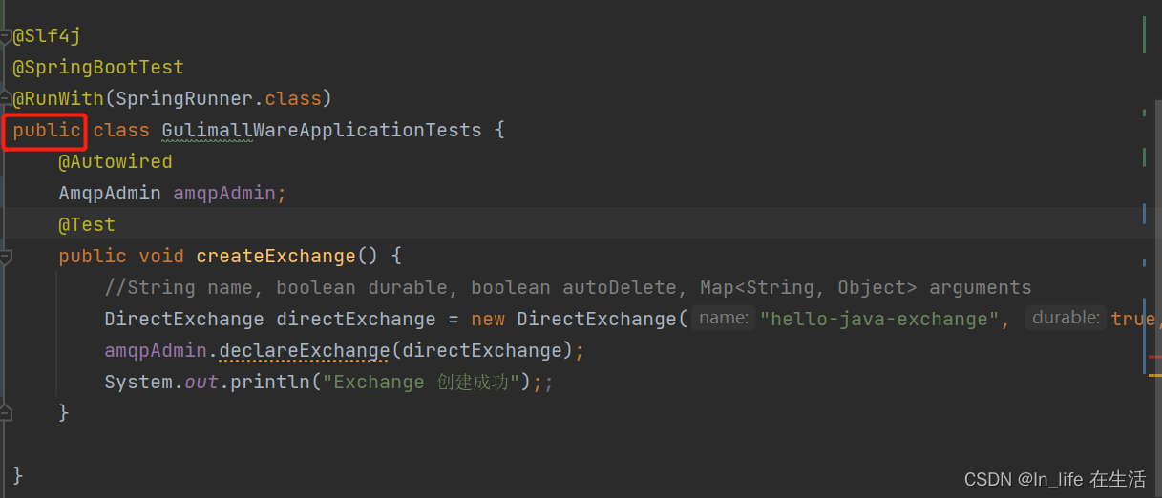Collapse the createExchange method fold marker
This screenshot has width=1162, height=498.
coord(5,257)
